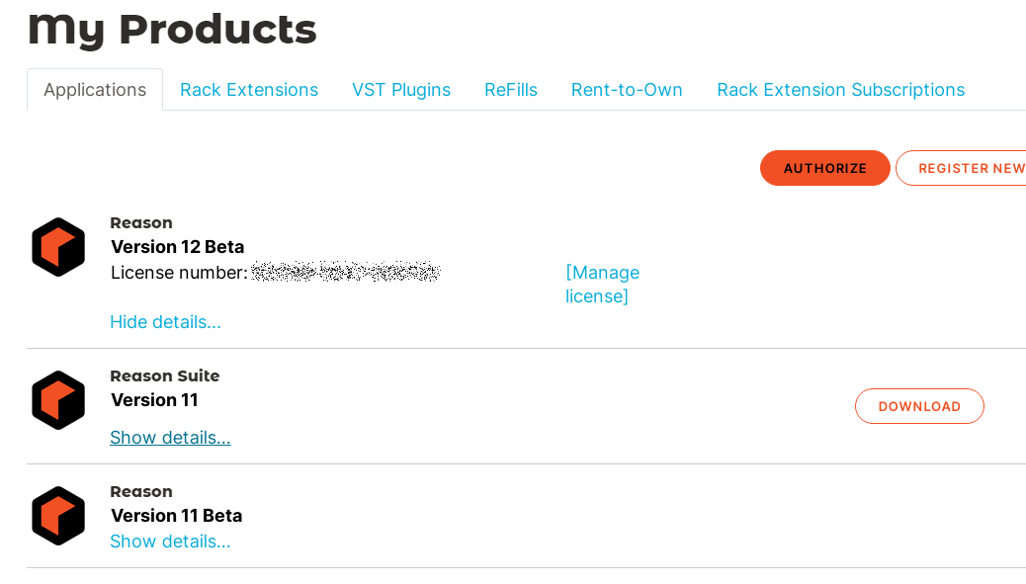Click the My Products page heading

172,30
